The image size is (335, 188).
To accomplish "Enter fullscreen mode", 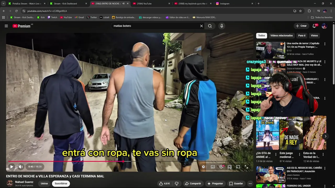I will [x=246, y=167].
